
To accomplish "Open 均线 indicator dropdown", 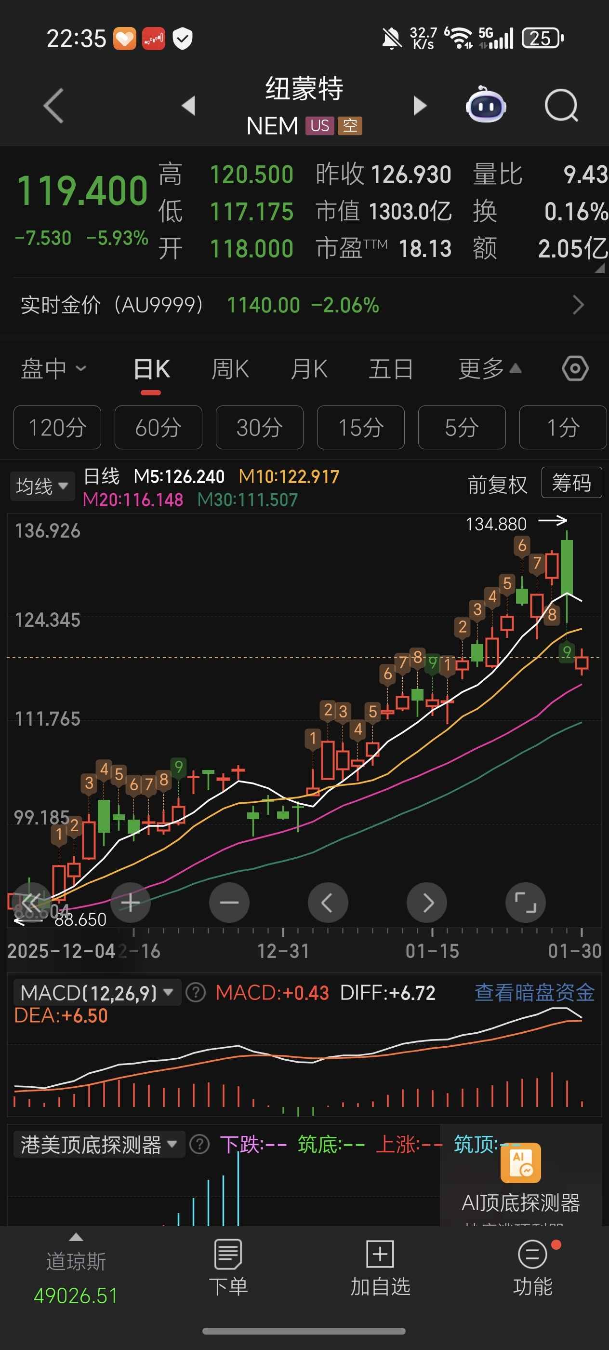I will pyautogui.click(x=42, y=486).
